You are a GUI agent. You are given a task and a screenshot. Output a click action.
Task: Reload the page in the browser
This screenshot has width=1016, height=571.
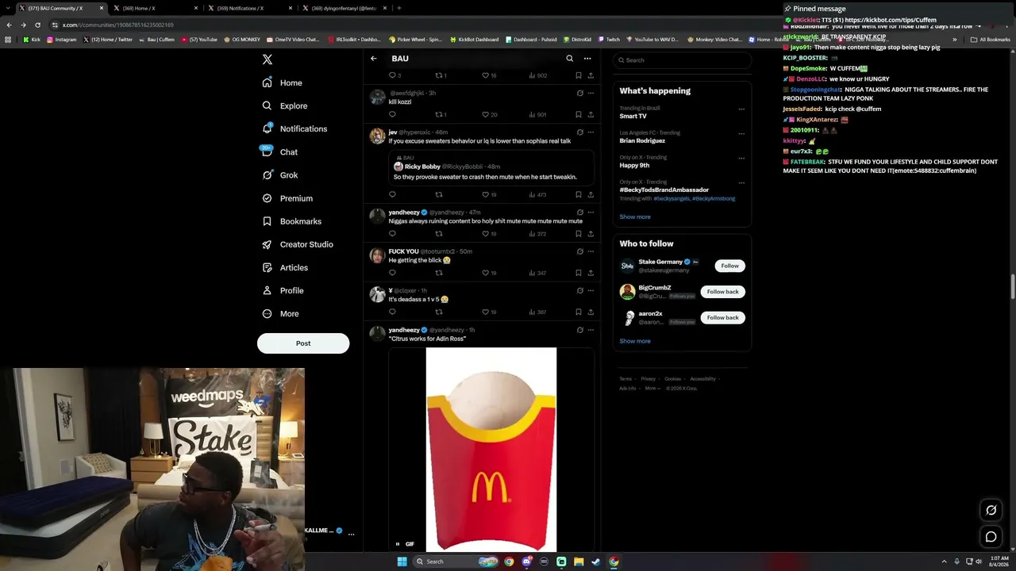click(37, 25)
